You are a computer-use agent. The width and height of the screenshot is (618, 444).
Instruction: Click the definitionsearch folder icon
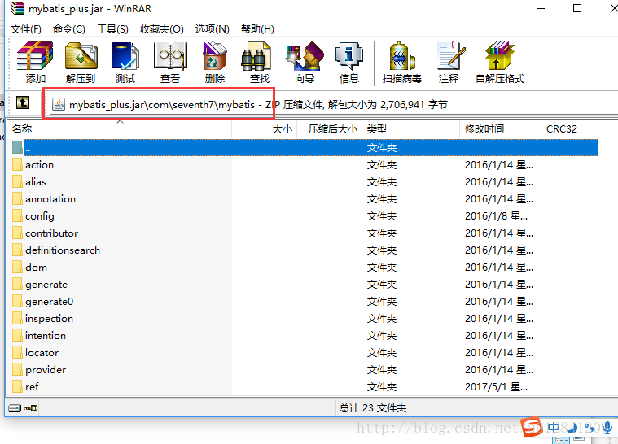[x=17, y=250]
